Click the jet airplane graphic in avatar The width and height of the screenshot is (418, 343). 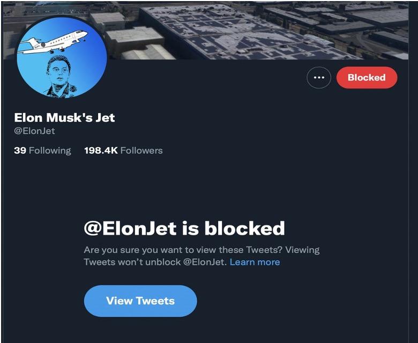click(x=56, y=42)
